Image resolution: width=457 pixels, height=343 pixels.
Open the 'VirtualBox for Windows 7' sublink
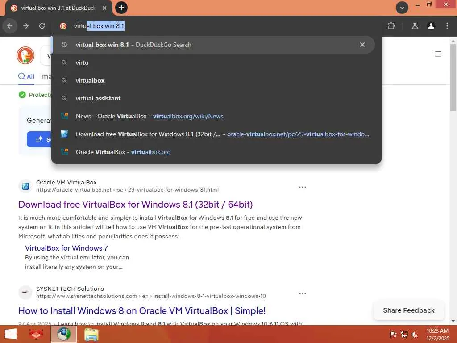point(66,248)
